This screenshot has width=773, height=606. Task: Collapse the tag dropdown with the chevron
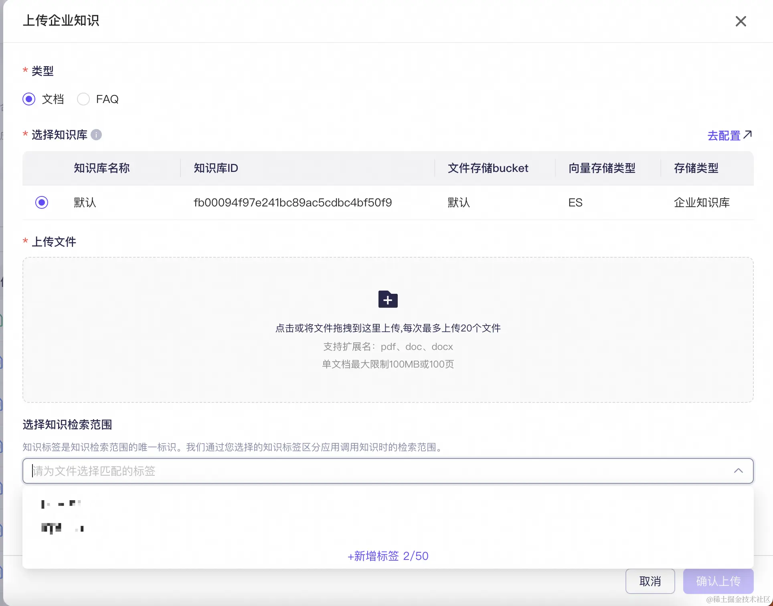point(738,471)
